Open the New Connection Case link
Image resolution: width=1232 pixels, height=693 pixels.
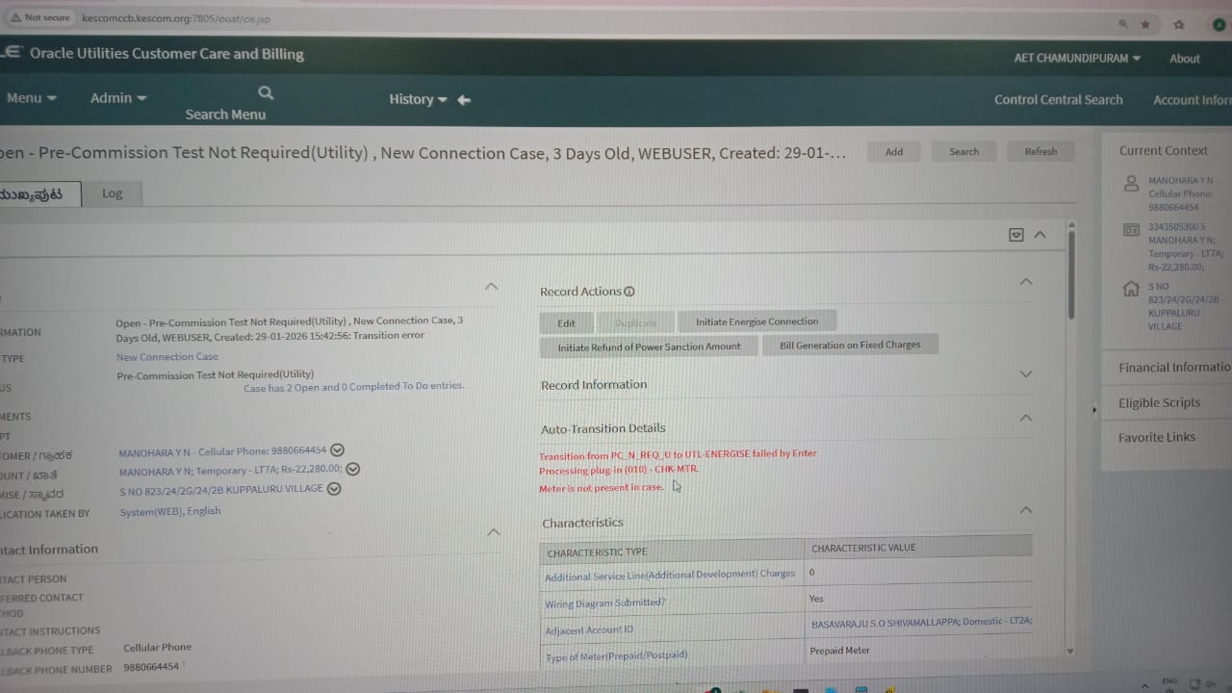click(x=167, y=357)
